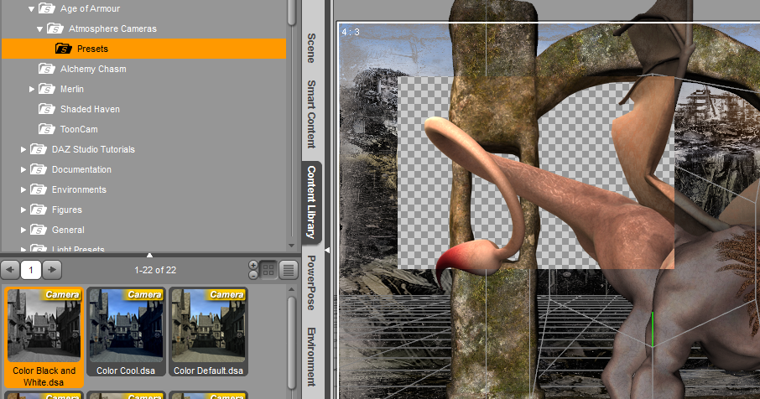Click the DAZ Studio Tutorials folder icon
760x399 pixels.
[x=39, y=149]
